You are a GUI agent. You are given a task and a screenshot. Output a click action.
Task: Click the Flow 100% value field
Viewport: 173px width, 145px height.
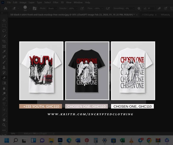(x=97, y=8)
